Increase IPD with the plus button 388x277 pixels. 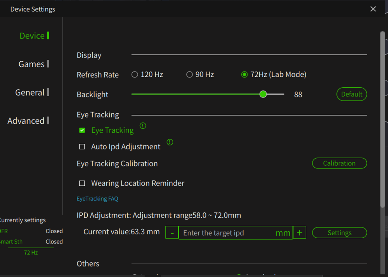click(x=300, y=233)
